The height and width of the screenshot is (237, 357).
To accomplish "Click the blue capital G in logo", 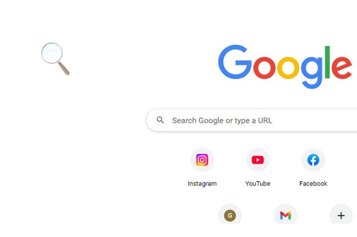I will pos(235,62).
